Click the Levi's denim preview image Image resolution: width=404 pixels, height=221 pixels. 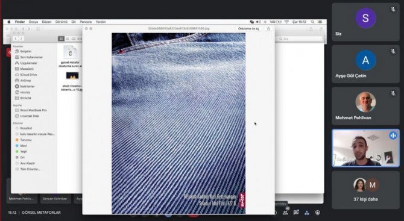tap(178, 123)
